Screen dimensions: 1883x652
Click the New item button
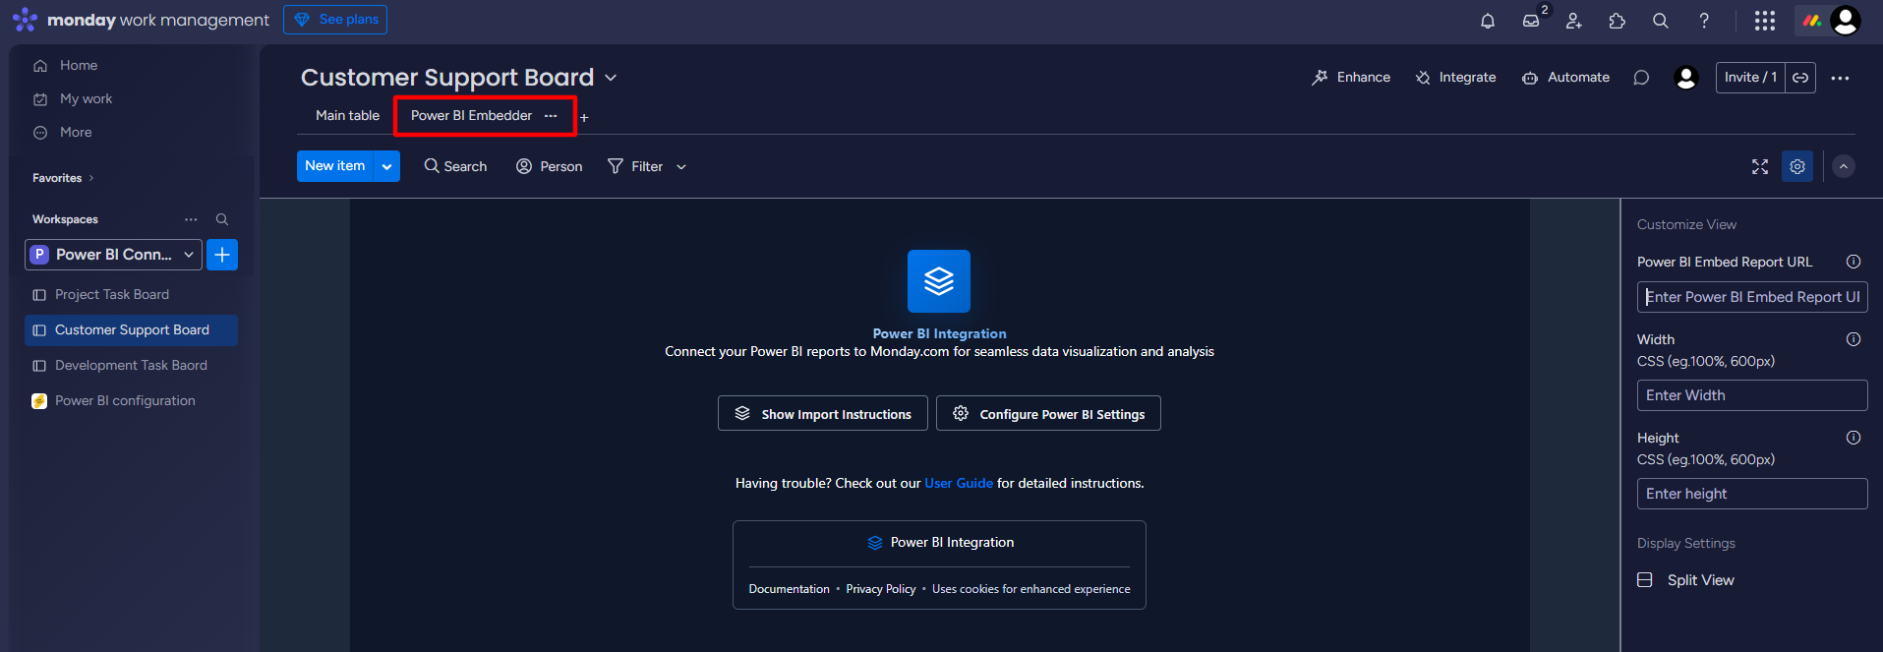tap(335, 166)
